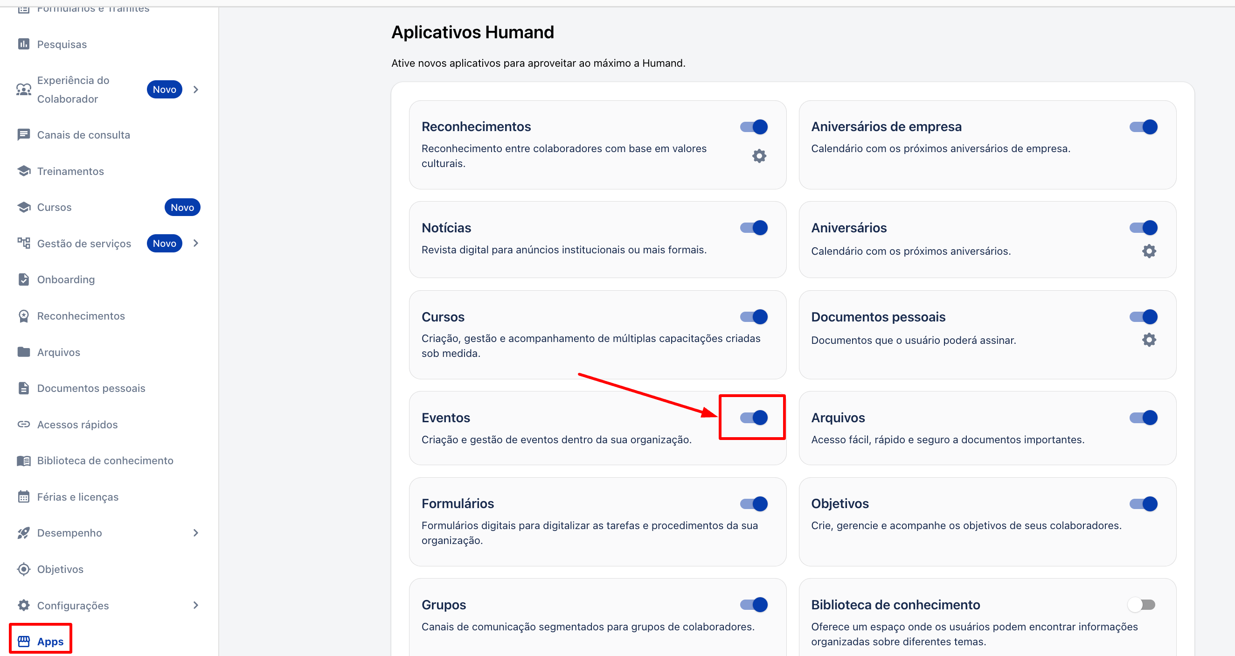The height and width of the screenshot is (656, 1235).
Task: Enable the Biblioteca de conhecimento switch
Action: [1142, 605]
